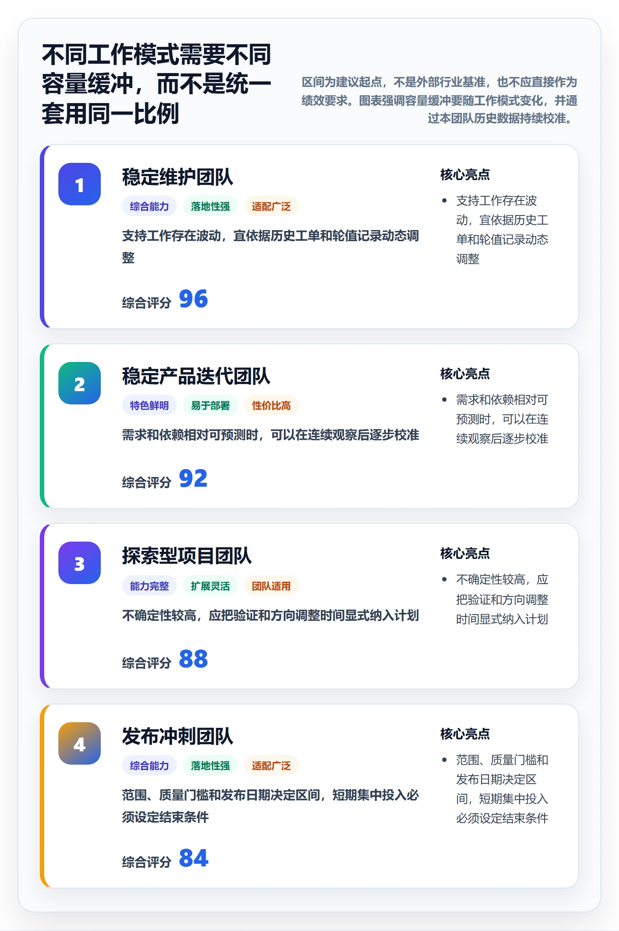The image size is (619, 931).
Task: Select the 能力完整 tag
Action: 149,586
